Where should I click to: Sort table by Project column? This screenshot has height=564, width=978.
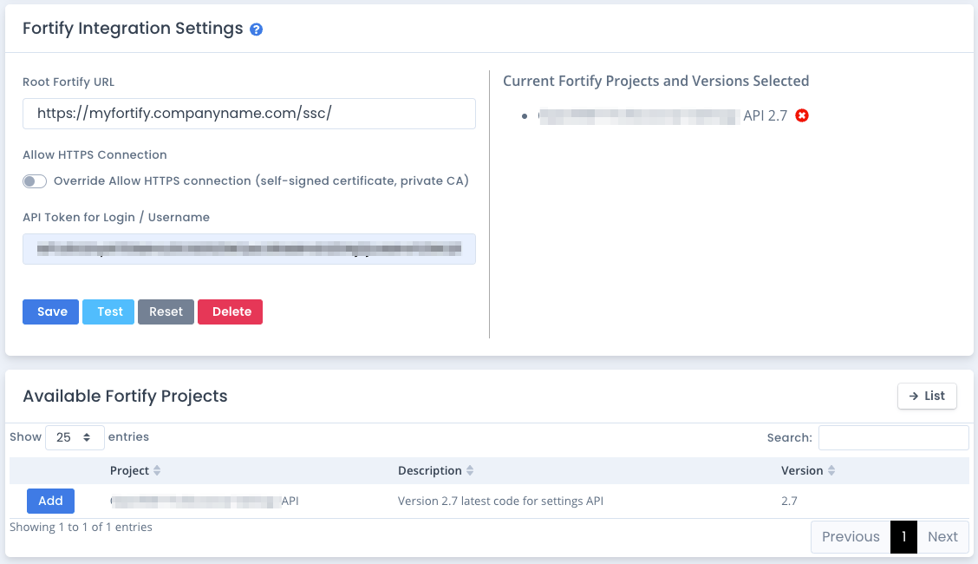pos(134,470)
